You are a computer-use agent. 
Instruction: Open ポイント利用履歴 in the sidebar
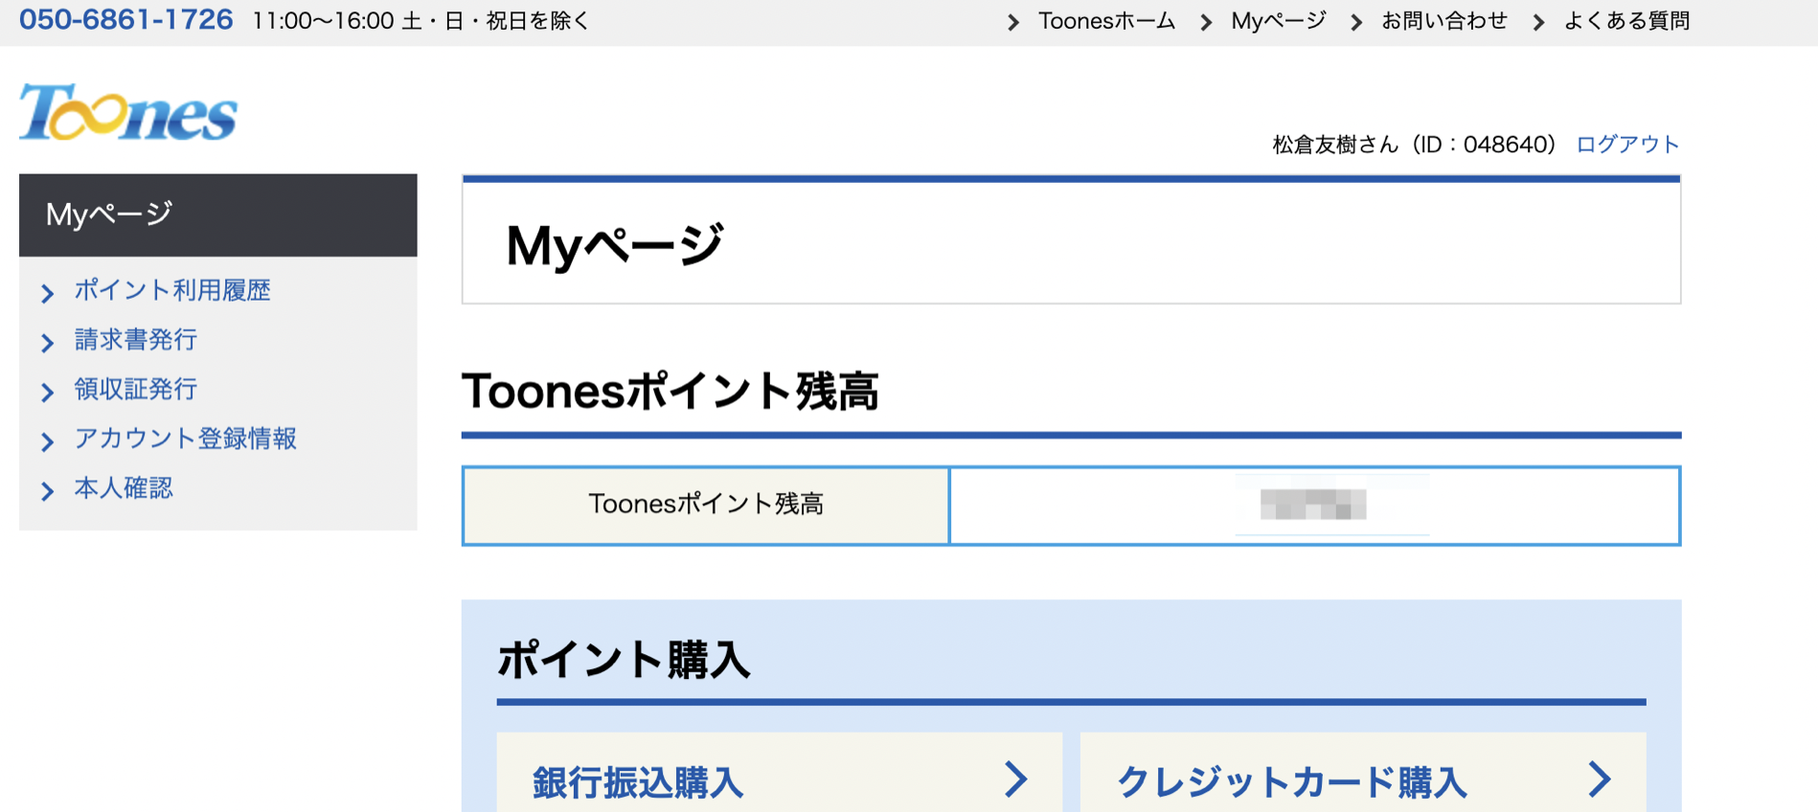pos(172,290)
